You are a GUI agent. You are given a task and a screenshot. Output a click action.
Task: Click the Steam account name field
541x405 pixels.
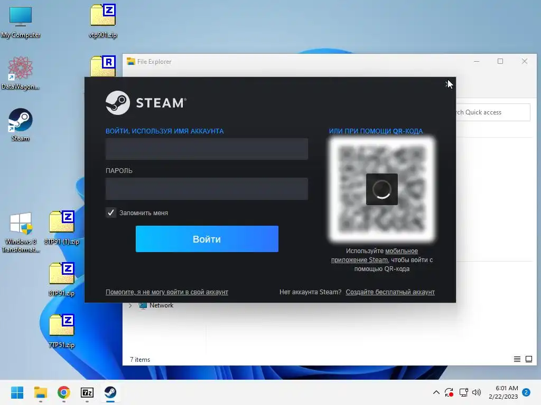click(207, 149)
